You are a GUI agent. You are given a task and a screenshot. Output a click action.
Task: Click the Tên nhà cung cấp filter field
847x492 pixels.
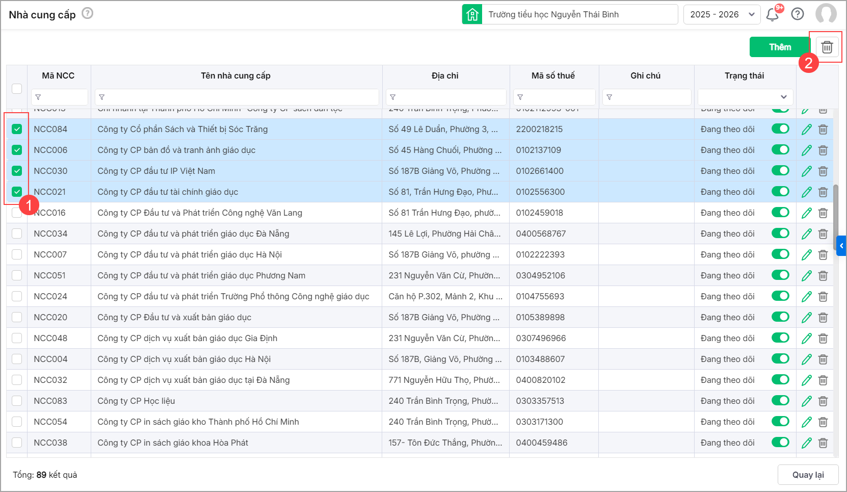click(x=237, y=97)
